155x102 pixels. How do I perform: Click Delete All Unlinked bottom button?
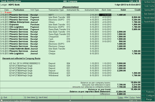[x=42, y=98]
